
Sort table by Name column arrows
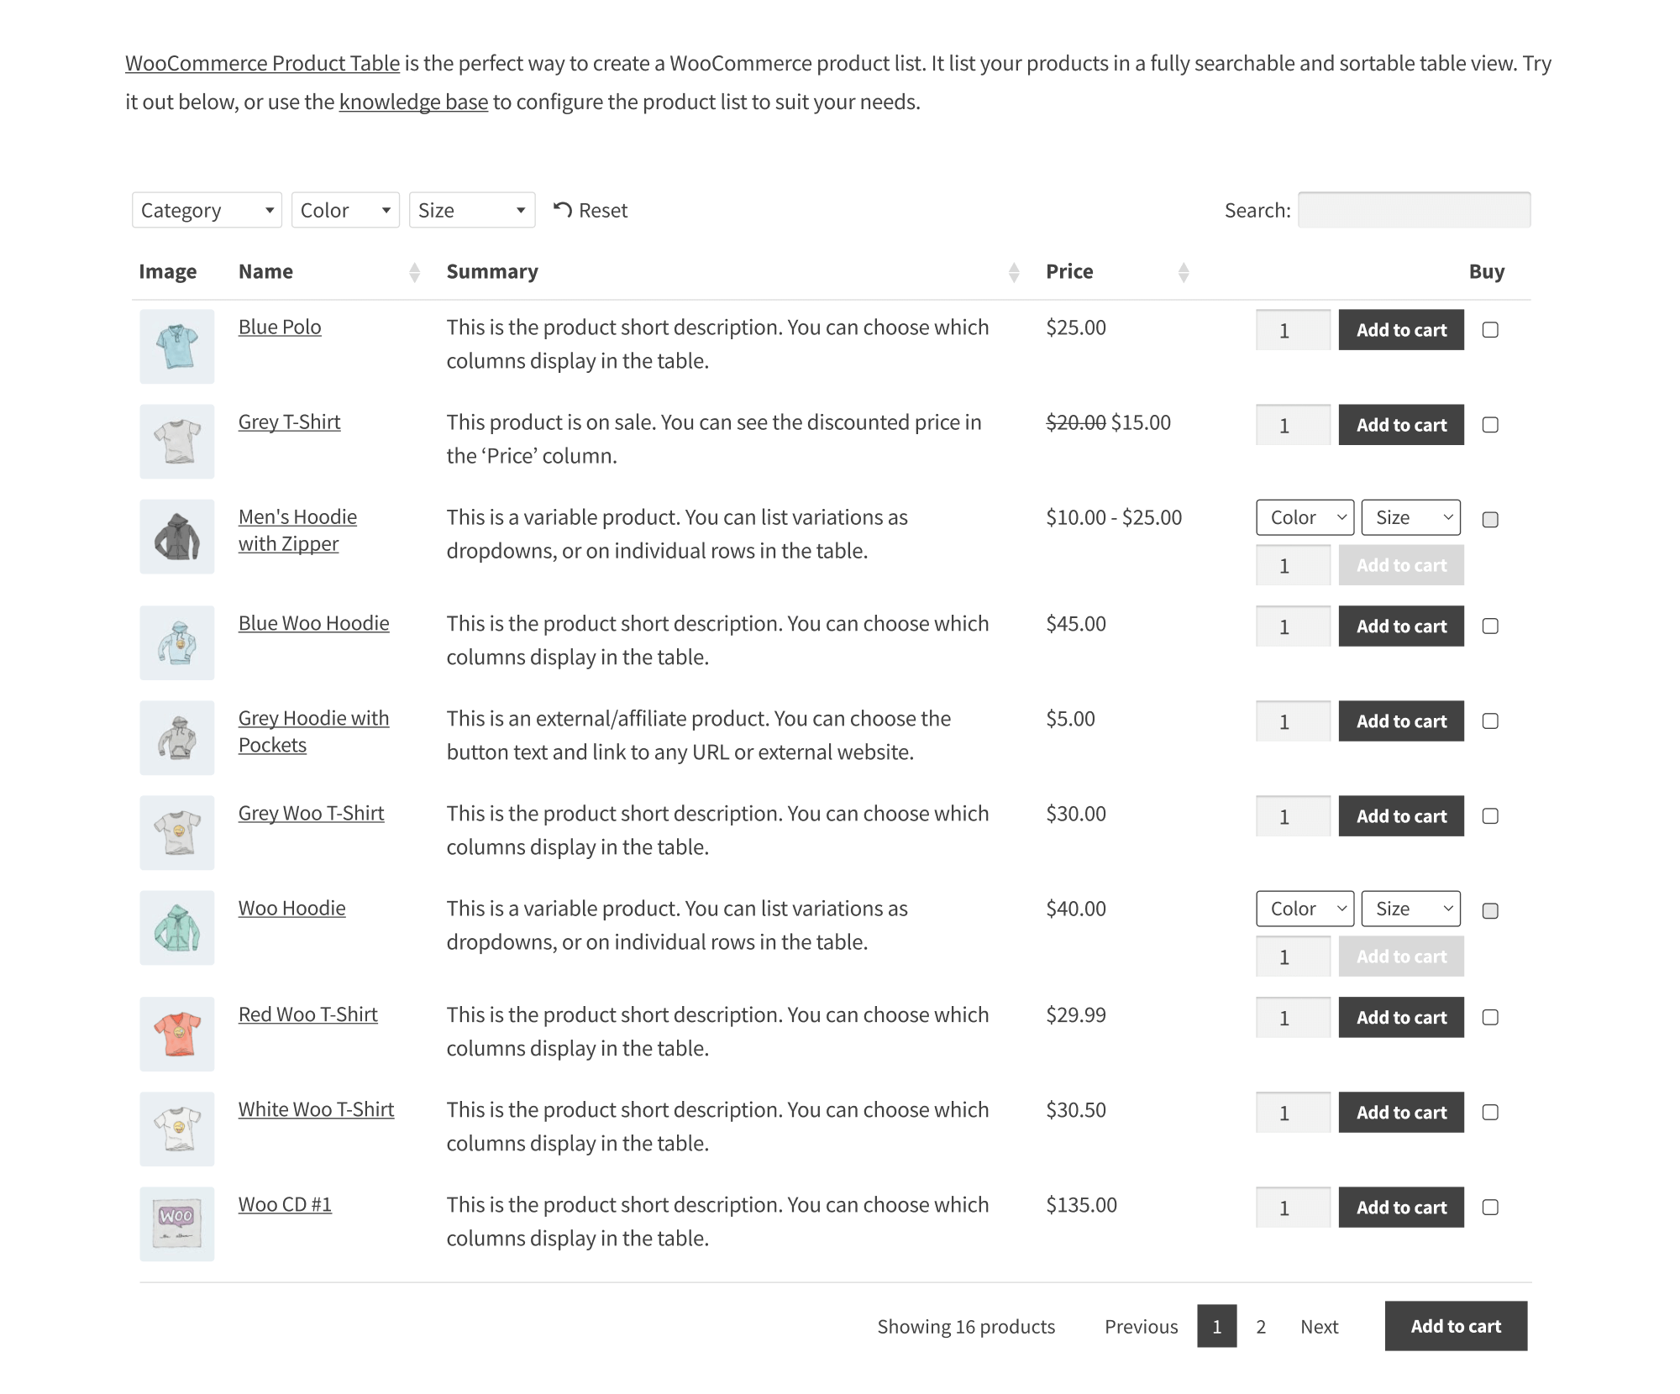point(414,272)
